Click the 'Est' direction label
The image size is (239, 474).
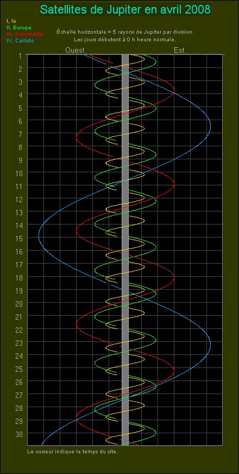pos(179,50)
